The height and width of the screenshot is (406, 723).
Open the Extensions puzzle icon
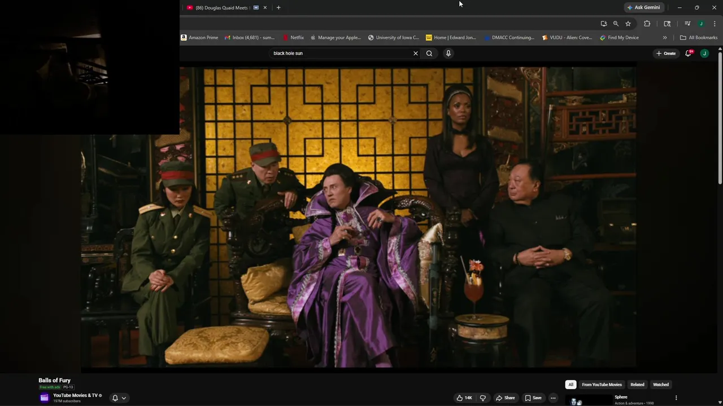pyautogui.click(x=647, y=24)
